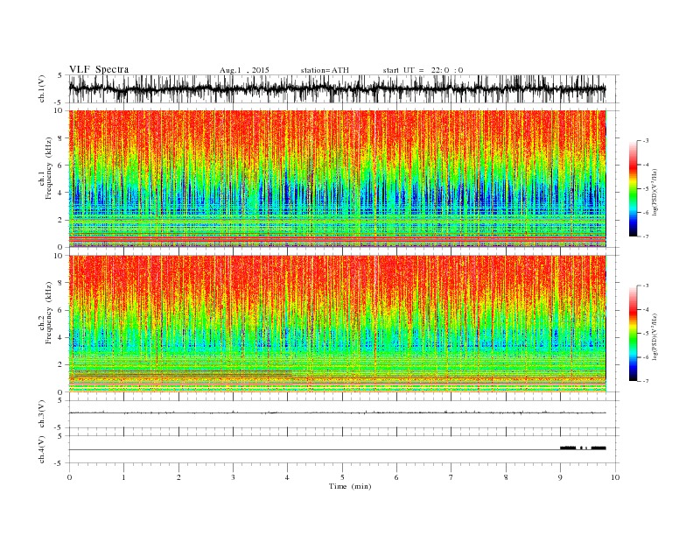Click the "10" kHz tick of ch.2 spectrogram
The height and width of the screenshot is (536, 693).
coord(59,256)
